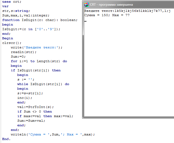Click the line 'str,s:string;'
Viewport: 174px width, 143px height.
click(x=16, y=11)
